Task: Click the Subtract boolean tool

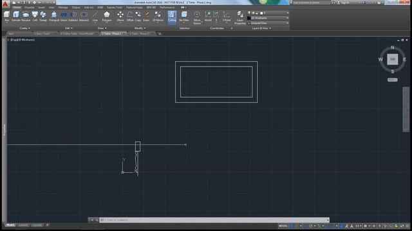Action: [73, 16]
